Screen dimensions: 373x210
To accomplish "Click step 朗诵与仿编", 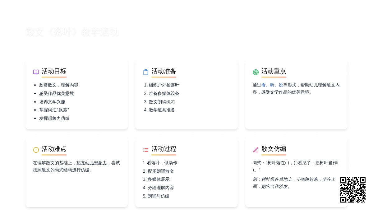I will (x=159, y=196).
